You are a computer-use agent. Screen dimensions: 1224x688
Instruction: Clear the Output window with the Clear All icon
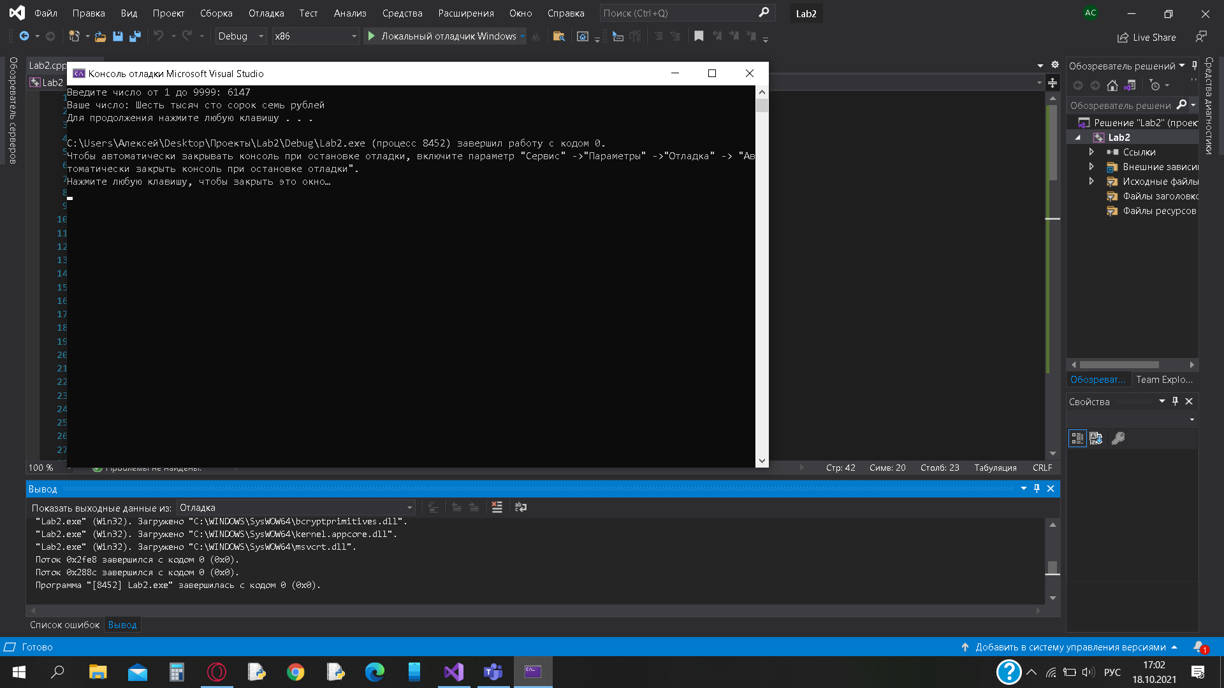(497, 508)
